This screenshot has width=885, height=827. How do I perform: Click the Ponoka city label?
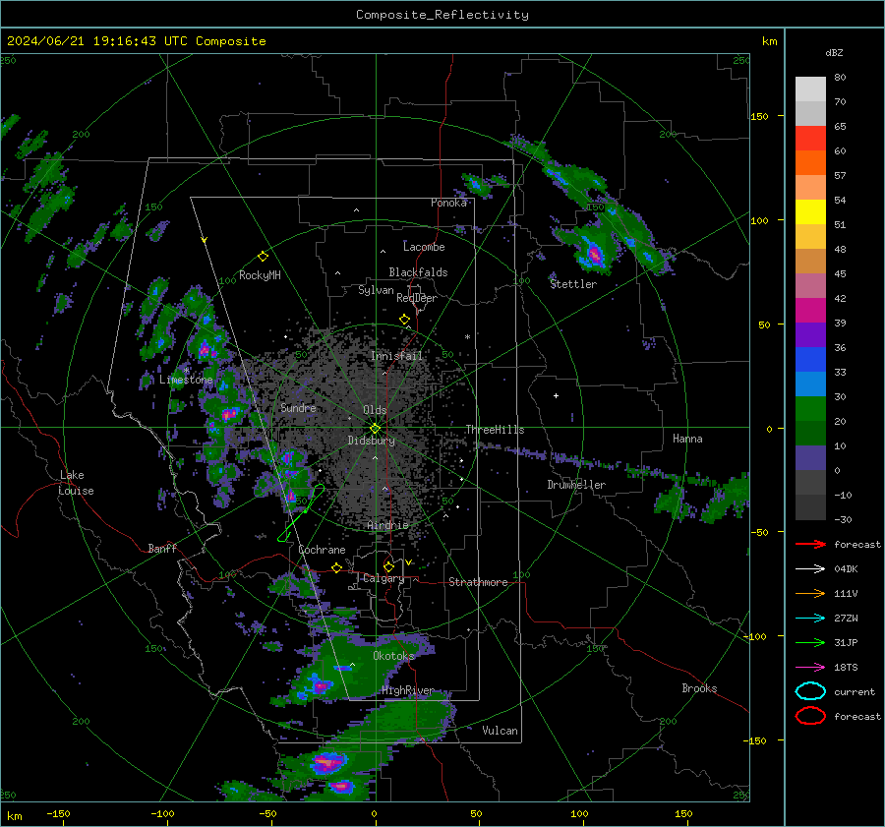(448, 203)
